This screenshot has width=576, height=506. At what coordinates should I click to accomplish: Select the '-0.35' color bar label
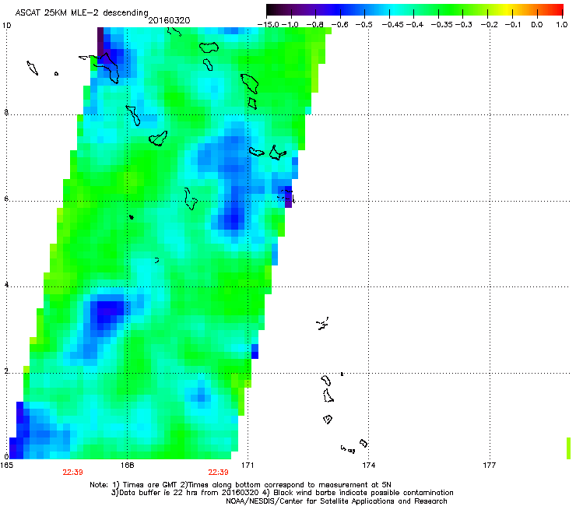[x=442, y=25]
